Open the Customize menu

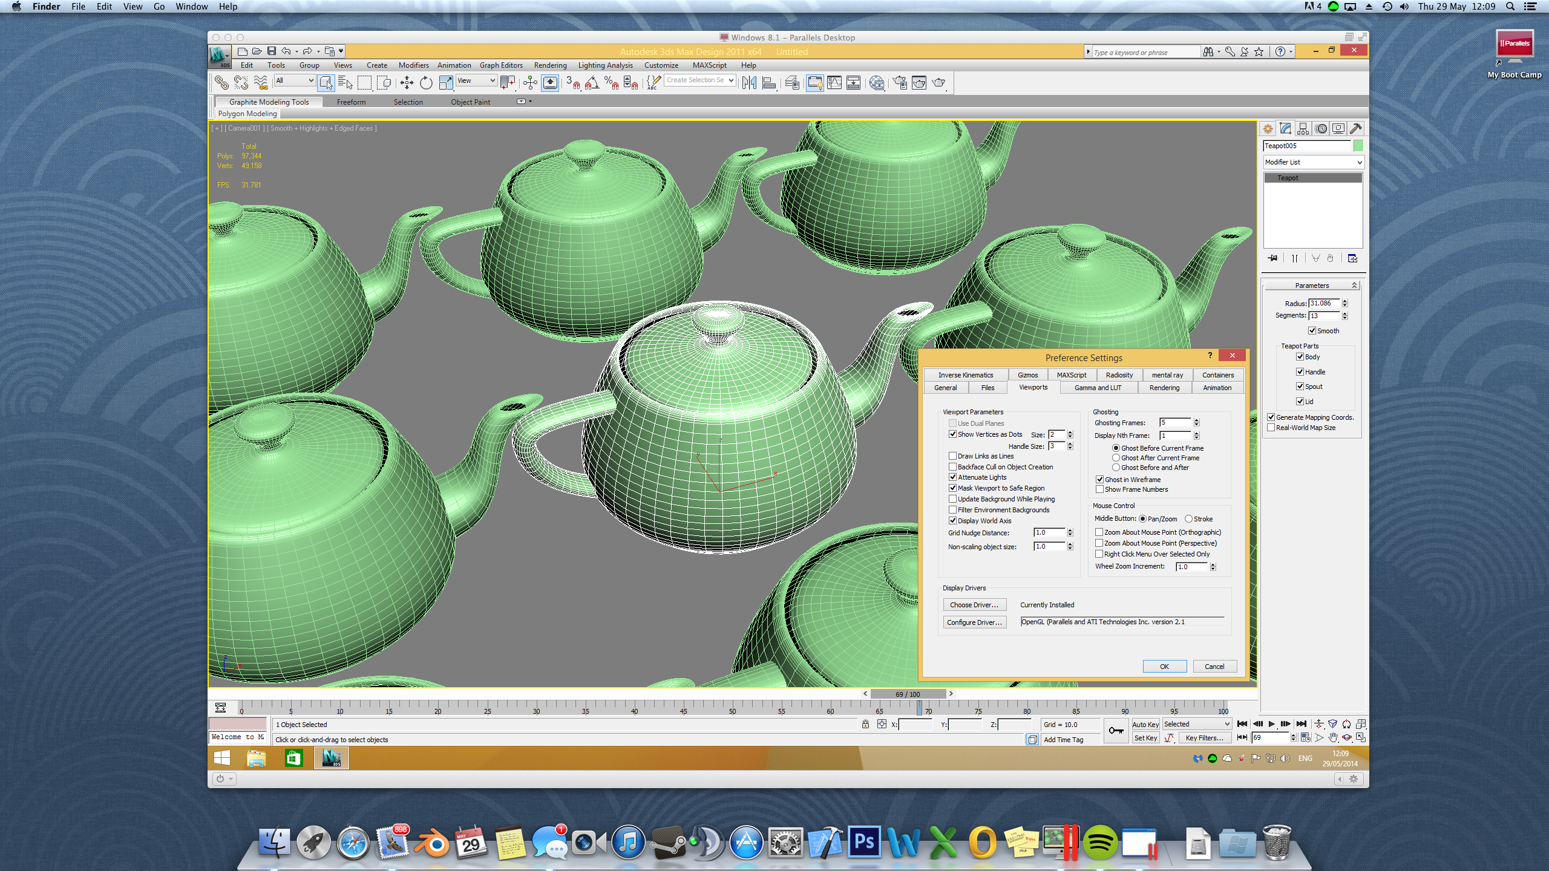pyautogui.click(x=661, y=65)
